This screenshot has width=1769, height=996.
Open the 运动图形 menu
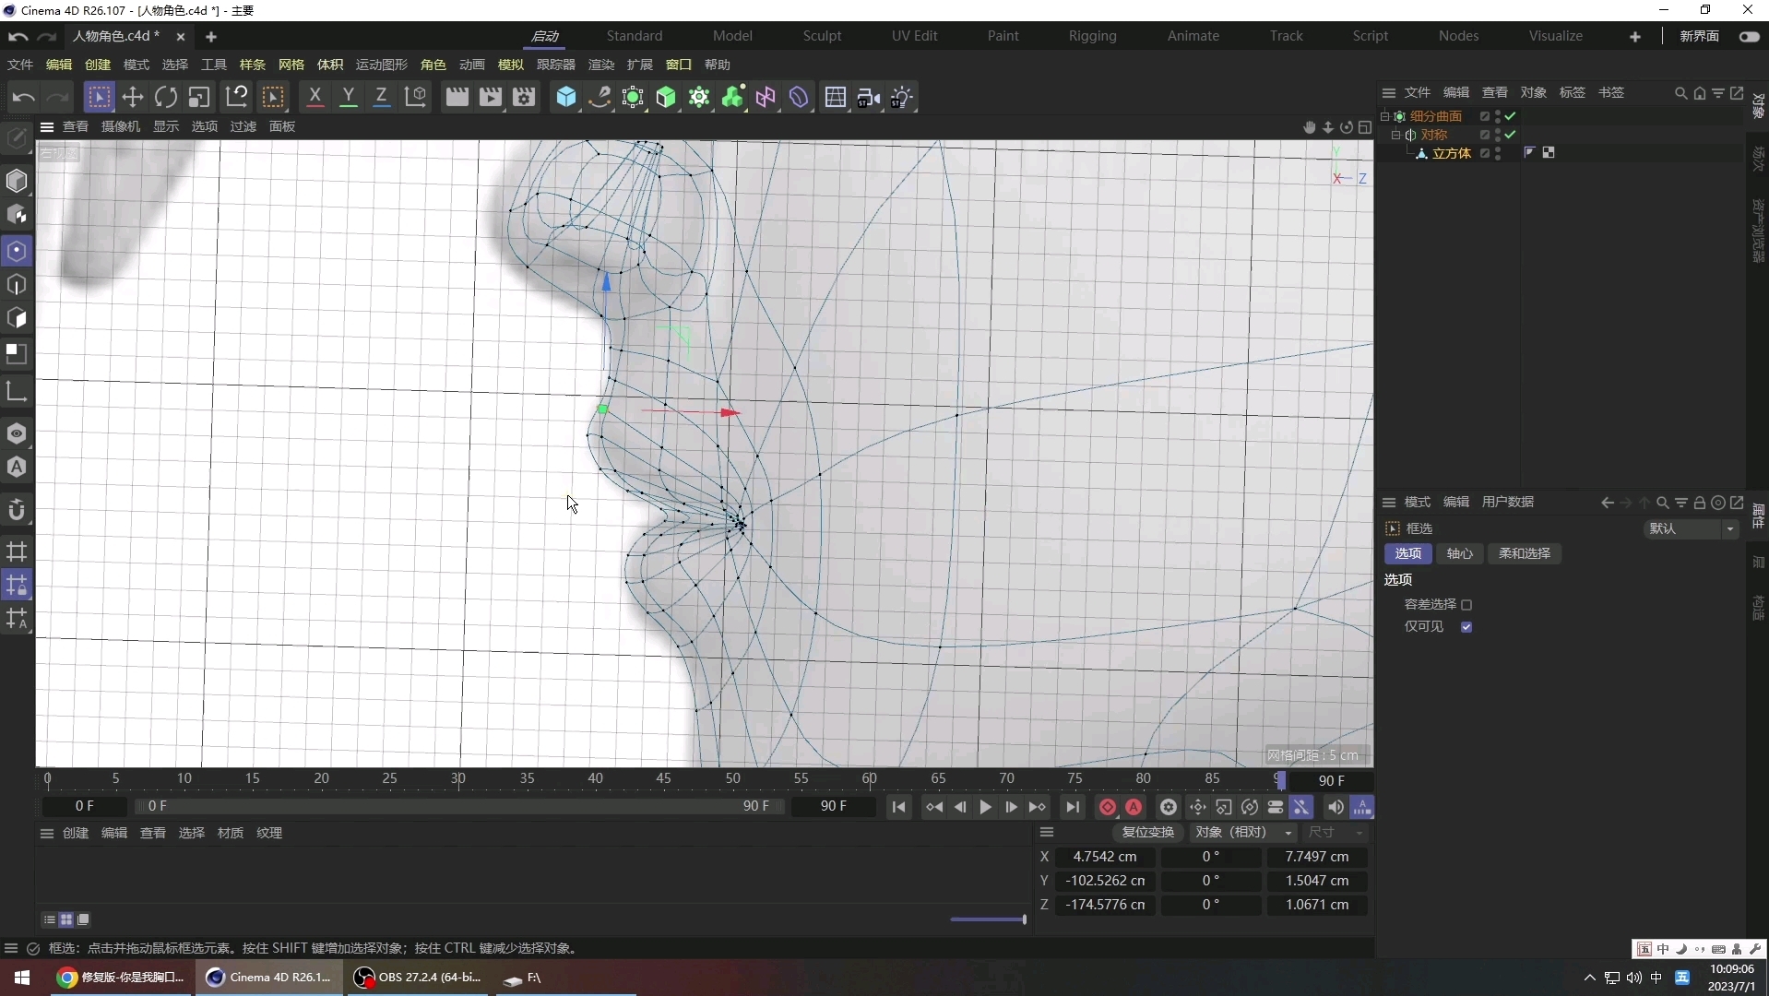click(x=381, y=65)
